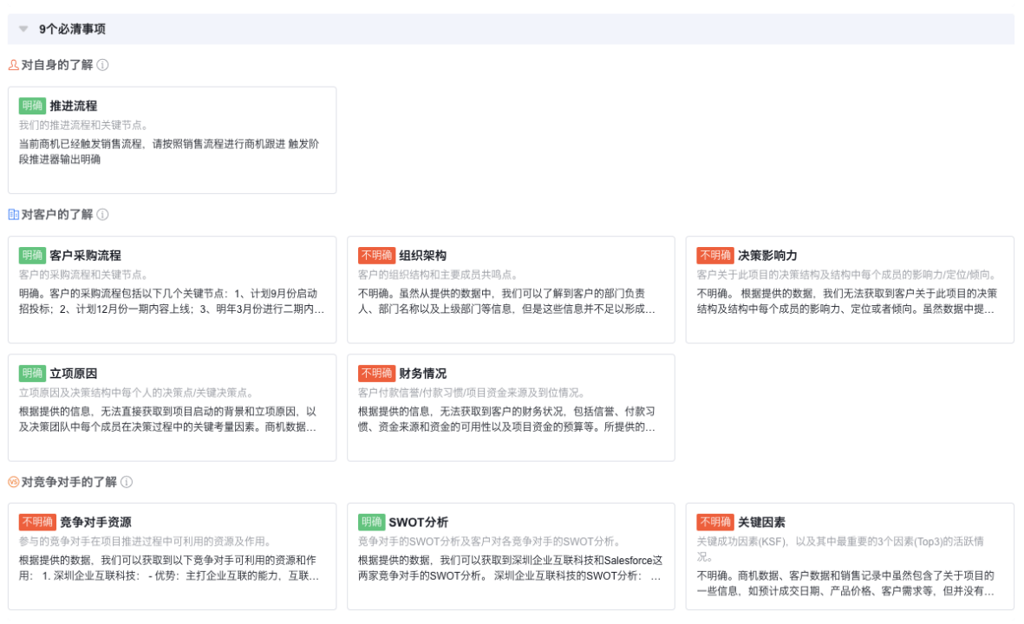The height and width of the screenshot is (624, 1024).
Task: Open the 竞争对手资源 card title
Action: coord(96,523)
